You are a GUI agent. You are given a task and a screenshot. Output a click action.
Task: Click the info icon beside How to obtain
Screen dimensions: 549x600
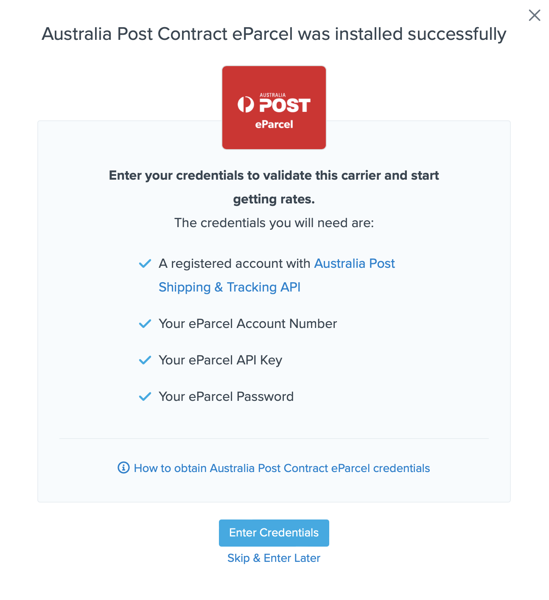pyautogui.click(x=123, y=468)
